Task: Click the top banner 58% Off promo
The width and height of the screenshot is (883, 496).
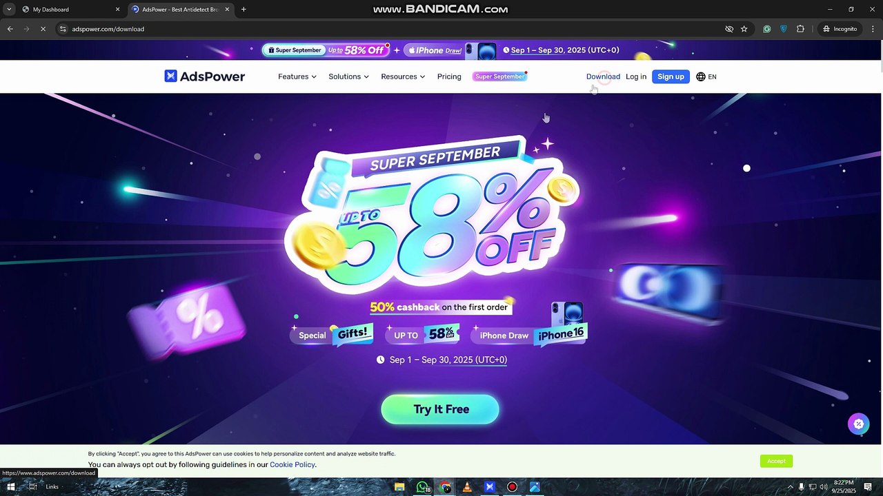Action: click(326, 50)
